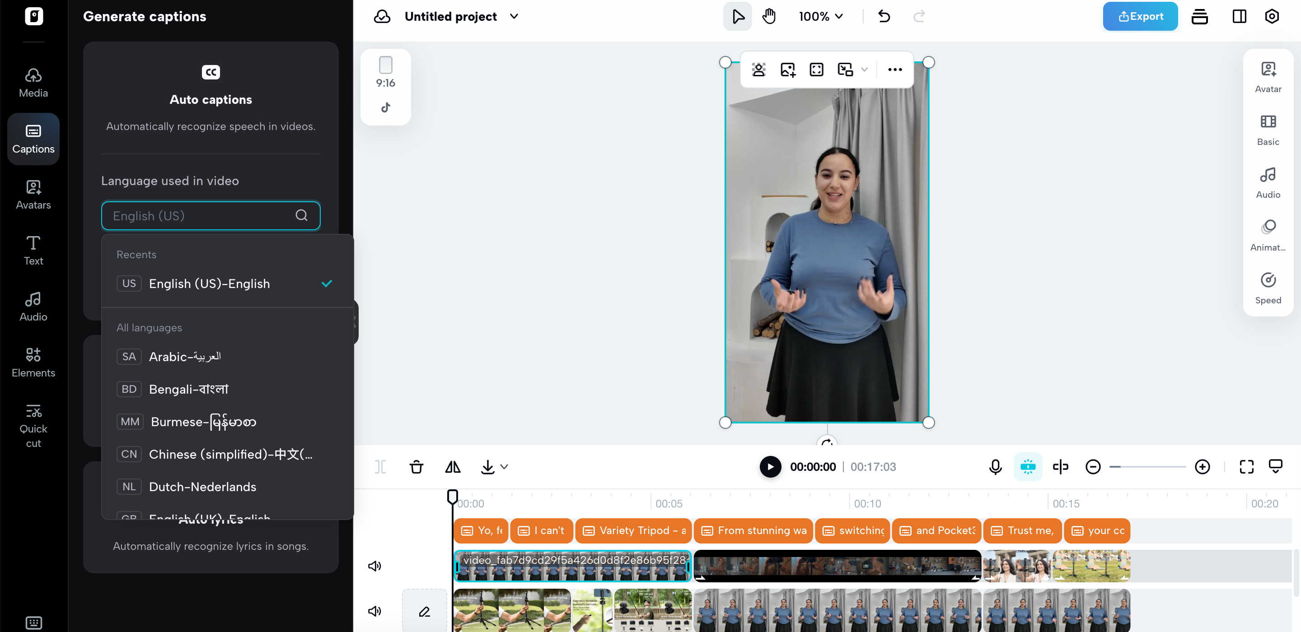Screen dimensions: 1301x632
Task: Open the Avatar panel on the right sidebar
Action: click(1268, 77)
